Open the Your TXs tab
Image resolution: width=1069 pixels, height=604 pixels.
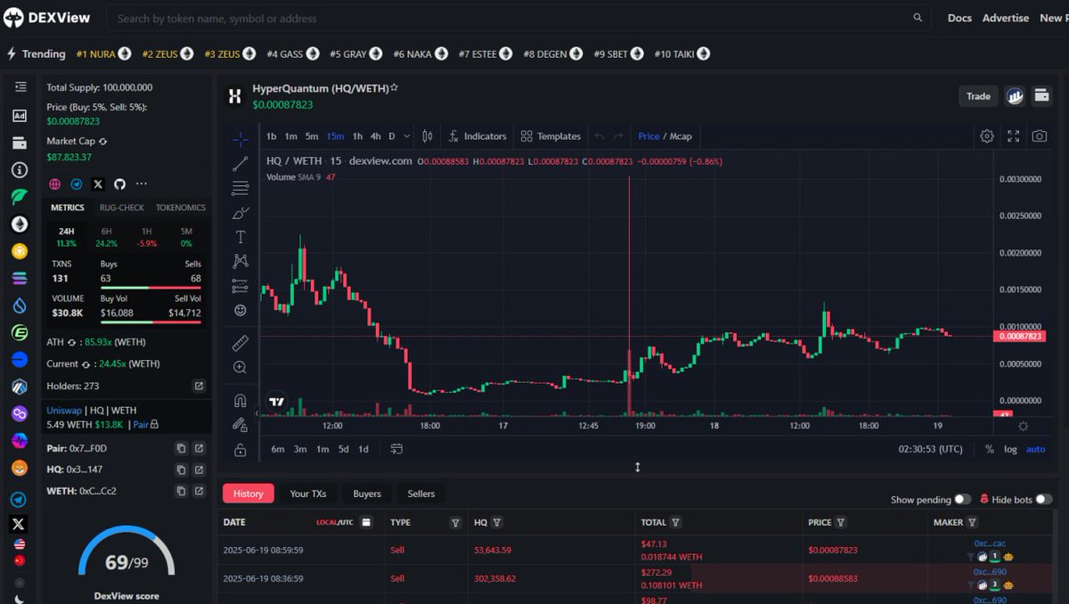pos(308,494)
